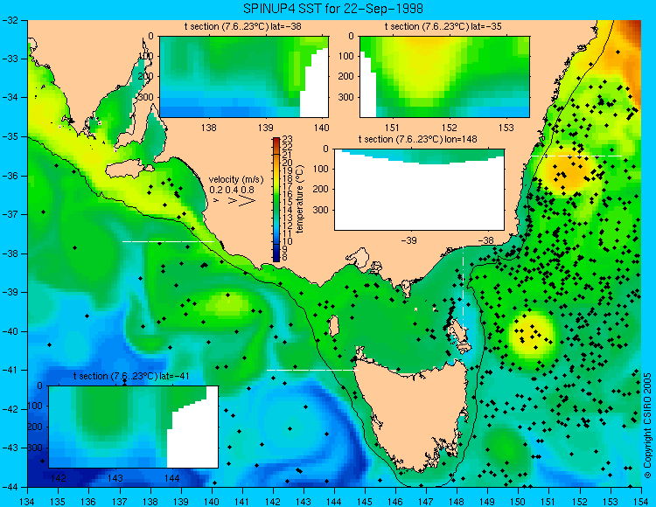The width and height of the screenshot is (656, 507).
Task: Open the lat=-38 temperature section inset plot
Action: pos(244,77)
